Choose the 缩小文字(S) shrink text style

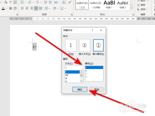[85, 45]
